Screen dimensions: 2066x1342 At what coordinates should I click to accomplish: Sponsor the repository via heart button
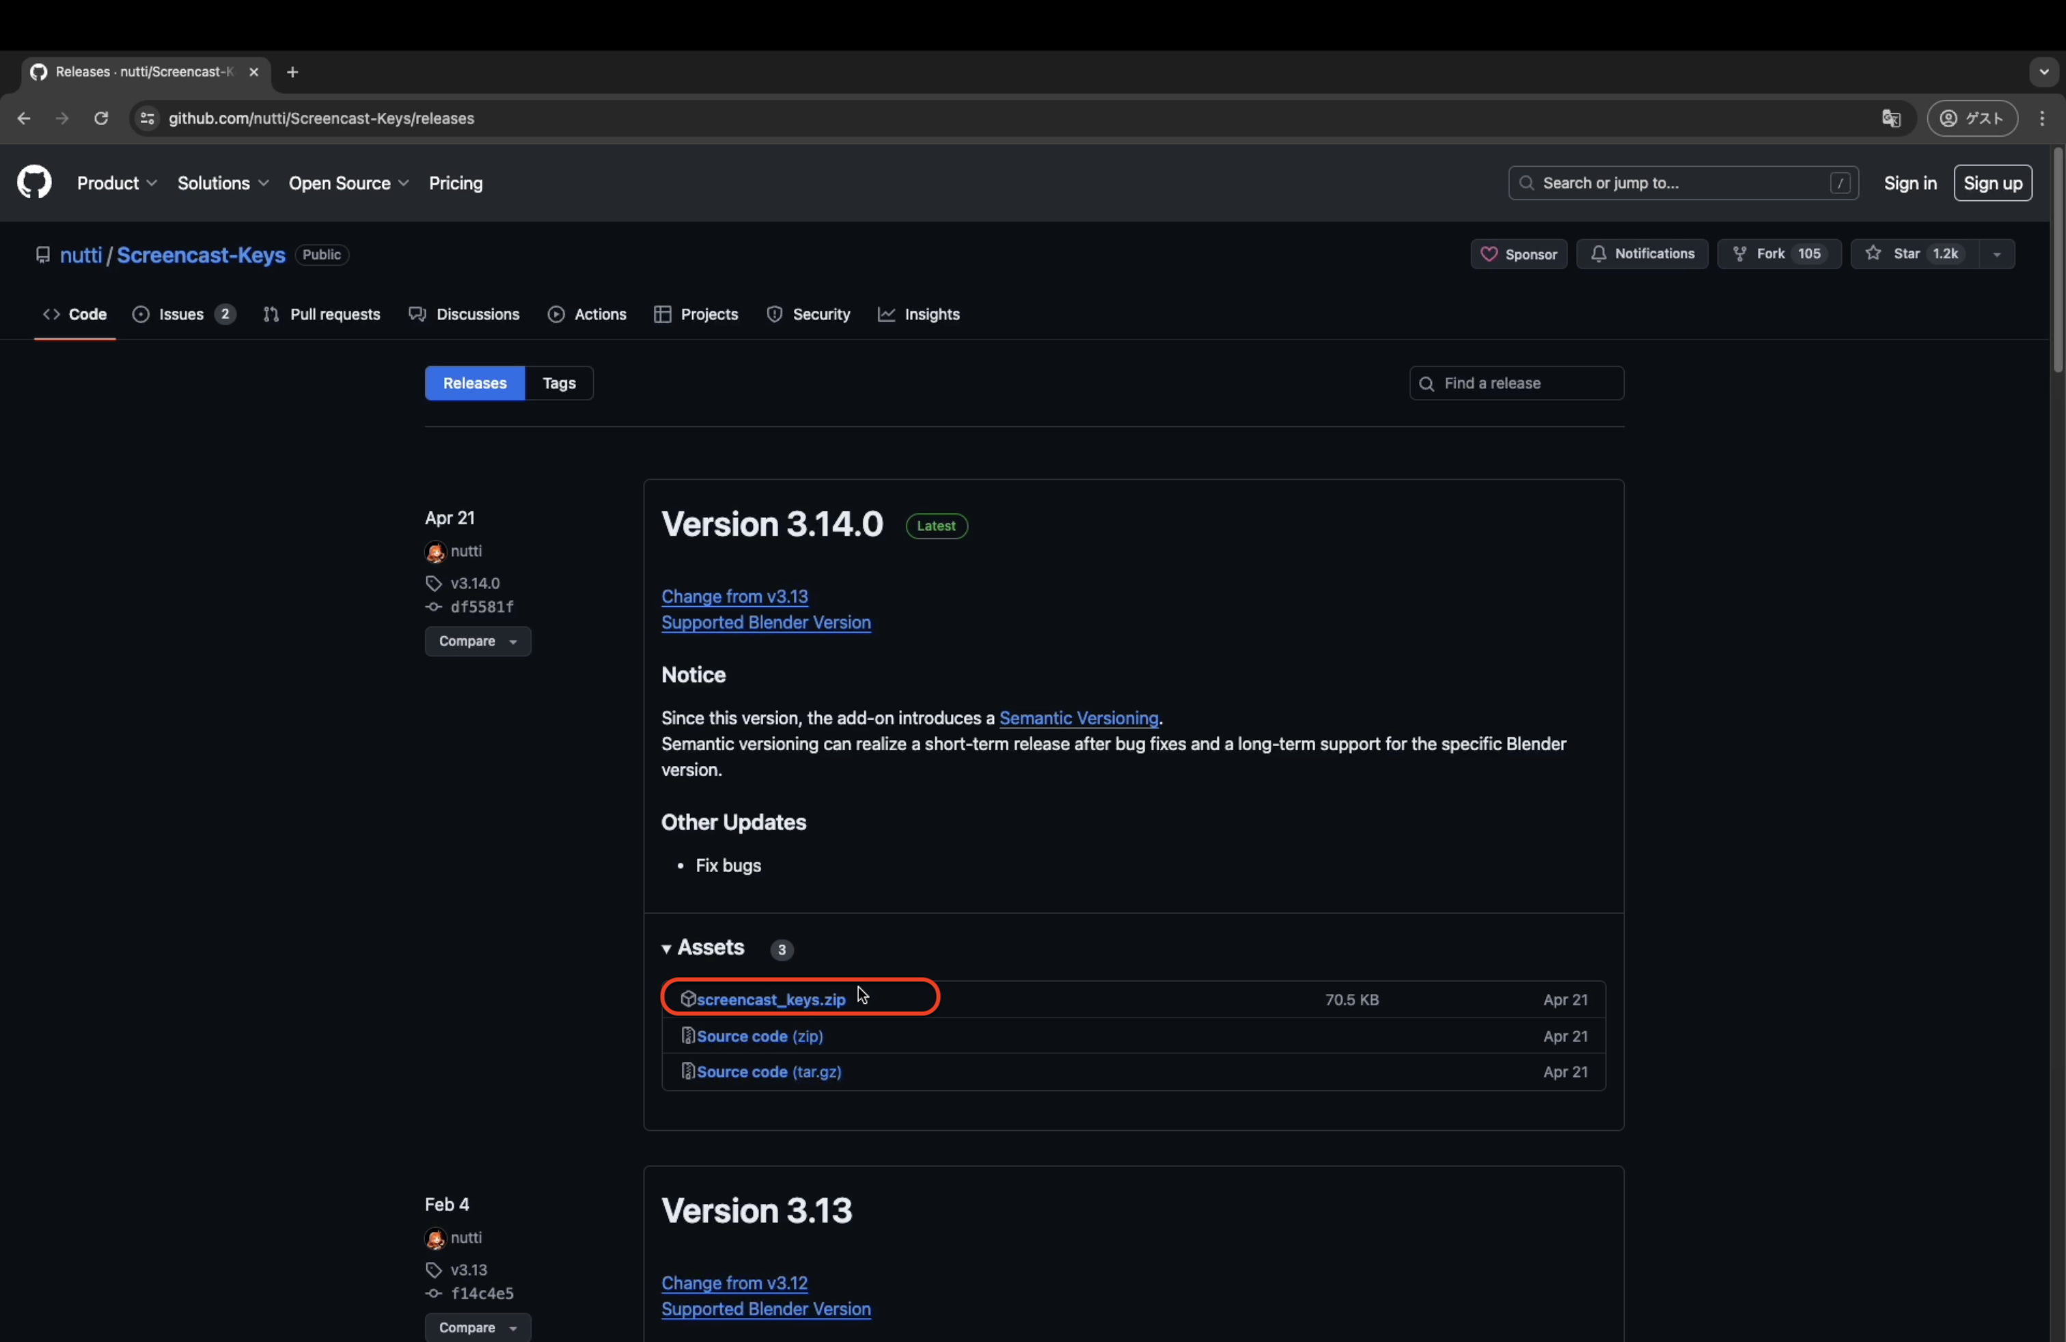tap(1518, 254)
